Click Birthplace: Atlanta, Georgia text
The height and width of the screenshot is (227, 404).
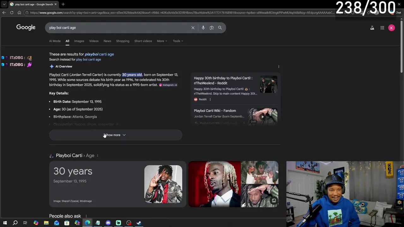[x=75, y=117]
